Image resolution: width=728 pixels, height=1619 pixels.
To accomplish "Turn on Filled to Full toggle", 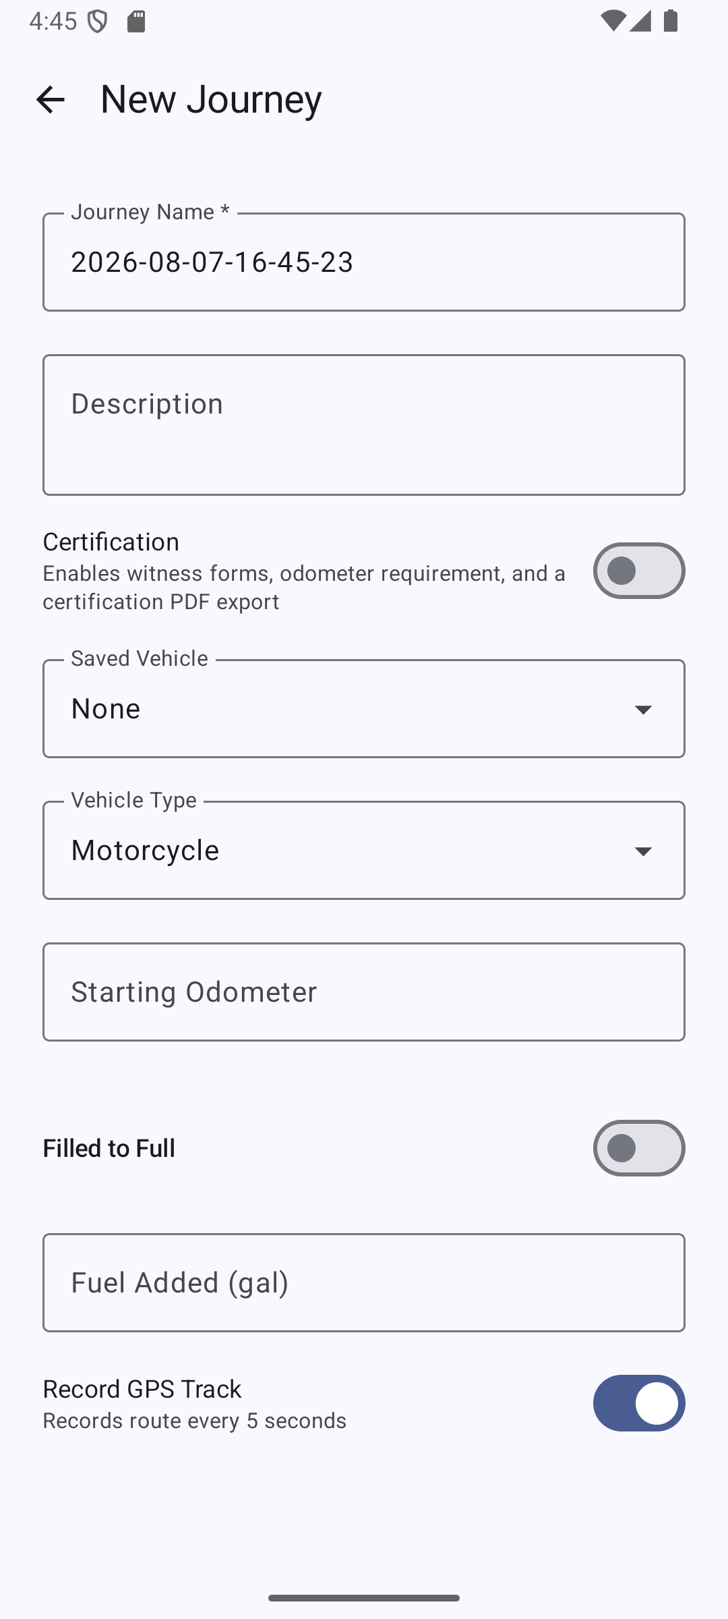I will pyautogui.click(x=639, y=1148).
